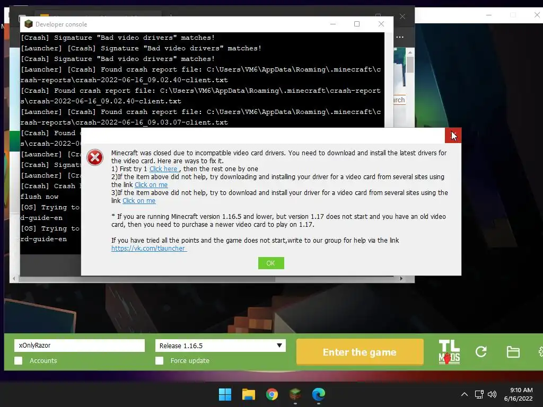
Task: Minimize the Developer console window
Action: click(x=333, y=24)
